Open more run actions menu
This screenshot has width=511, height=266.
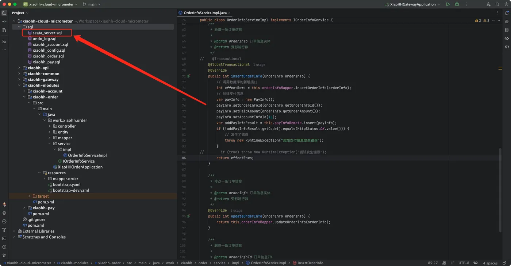coord(466,4)
